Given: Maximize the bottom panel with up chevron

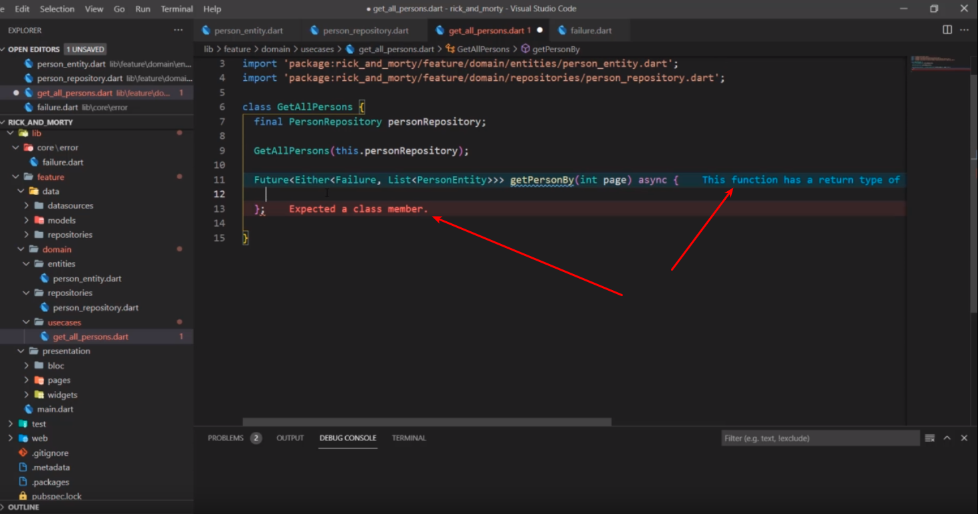Looking at the screenshot, I should 947,438.
